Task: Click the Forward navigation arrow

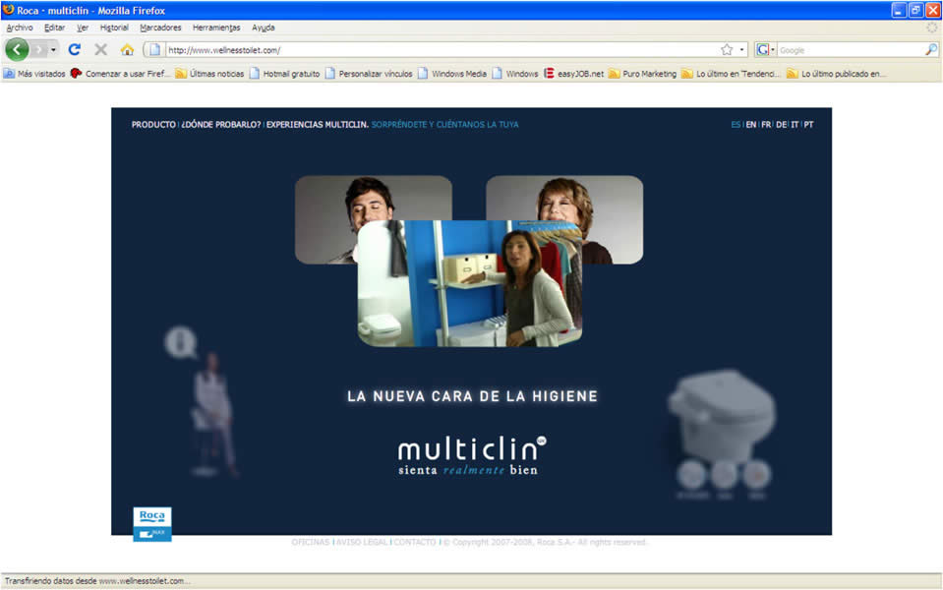Action: point(38,50)
